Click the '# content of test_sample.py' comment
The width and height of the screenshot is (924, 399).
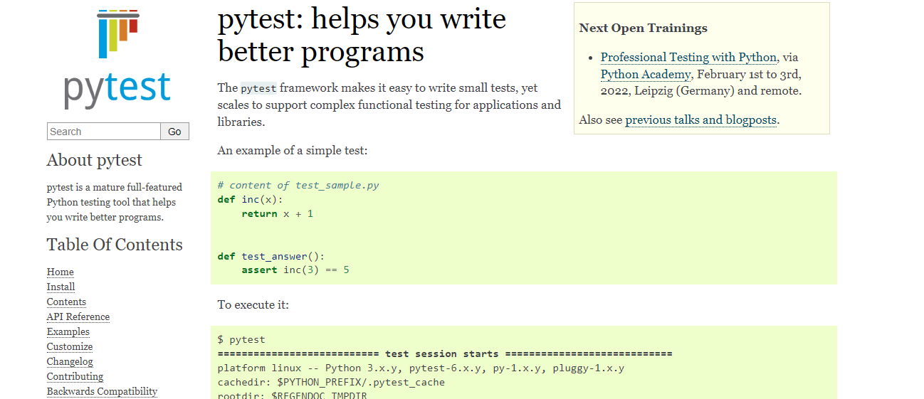(298, 186)
